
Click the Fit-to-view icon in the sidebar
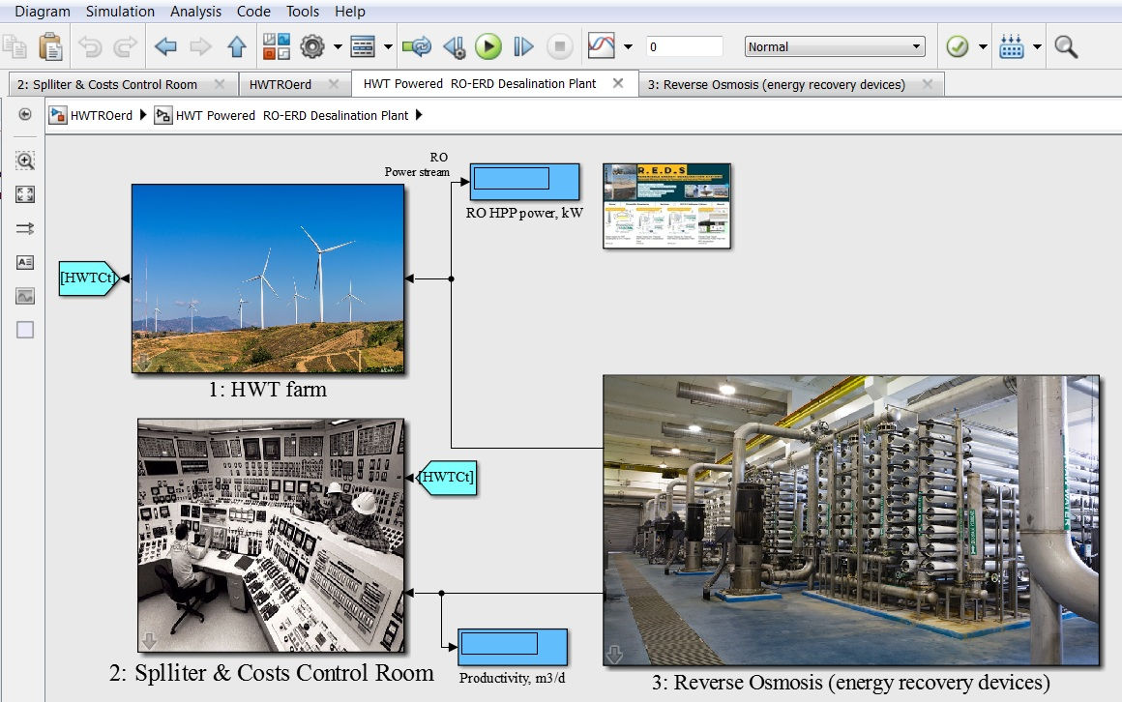[24, 193]
